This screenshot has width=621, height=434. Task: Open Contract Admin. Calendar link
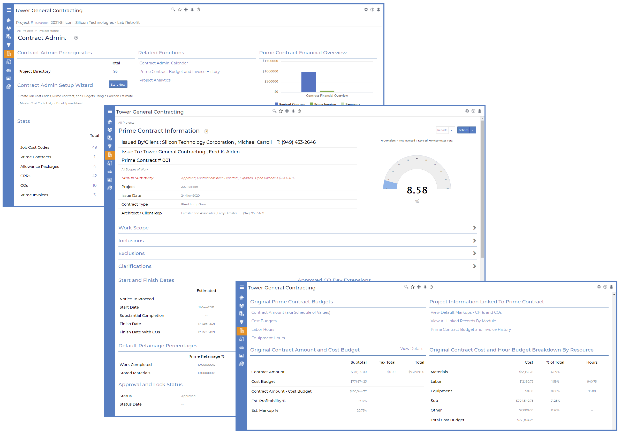click(163, 63)
